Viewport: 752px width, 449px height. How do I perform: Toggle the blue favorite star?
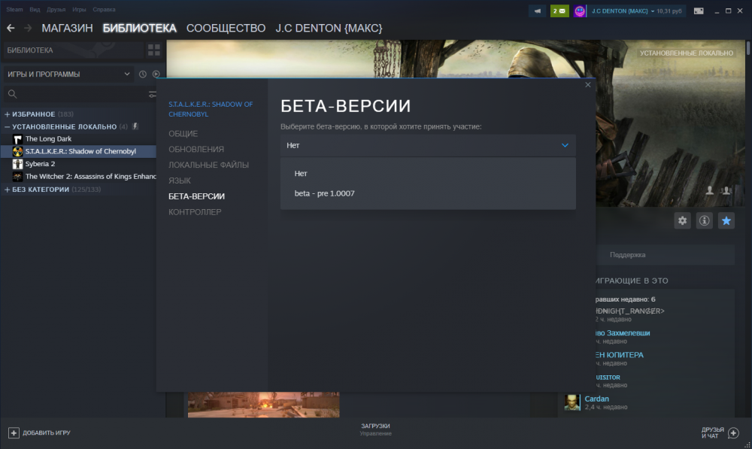coord(726,220)
